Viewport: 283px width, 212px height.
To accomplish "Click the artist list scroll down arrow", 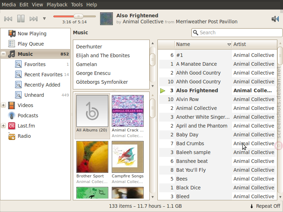I will pos(153,86).
